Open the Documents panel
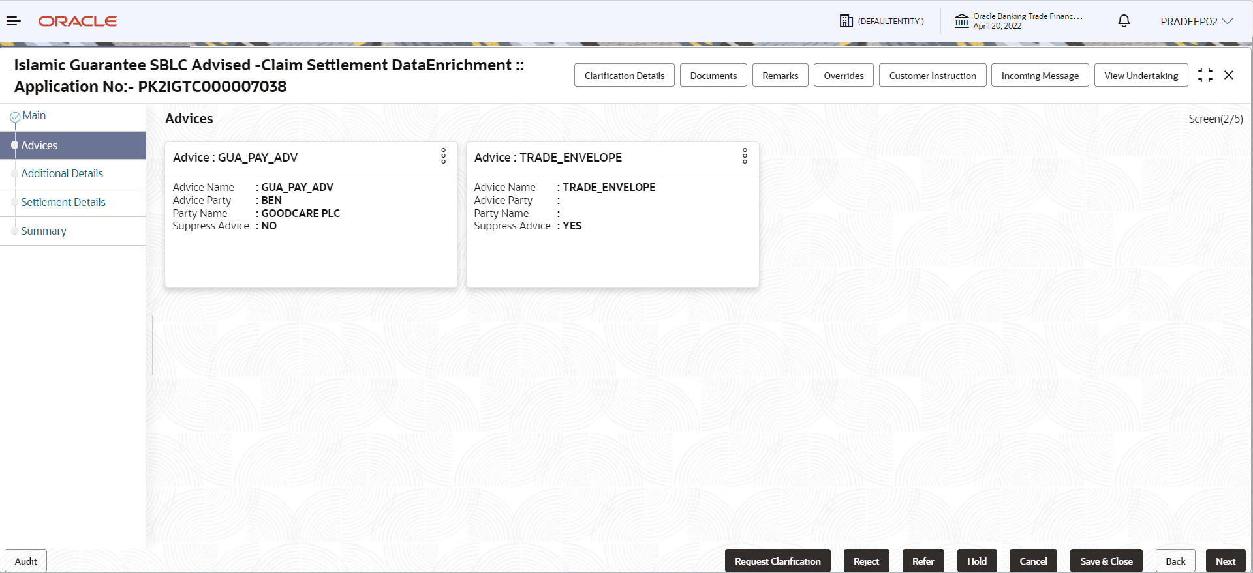Screen dimensions: 1253x573 coord(713,75)
